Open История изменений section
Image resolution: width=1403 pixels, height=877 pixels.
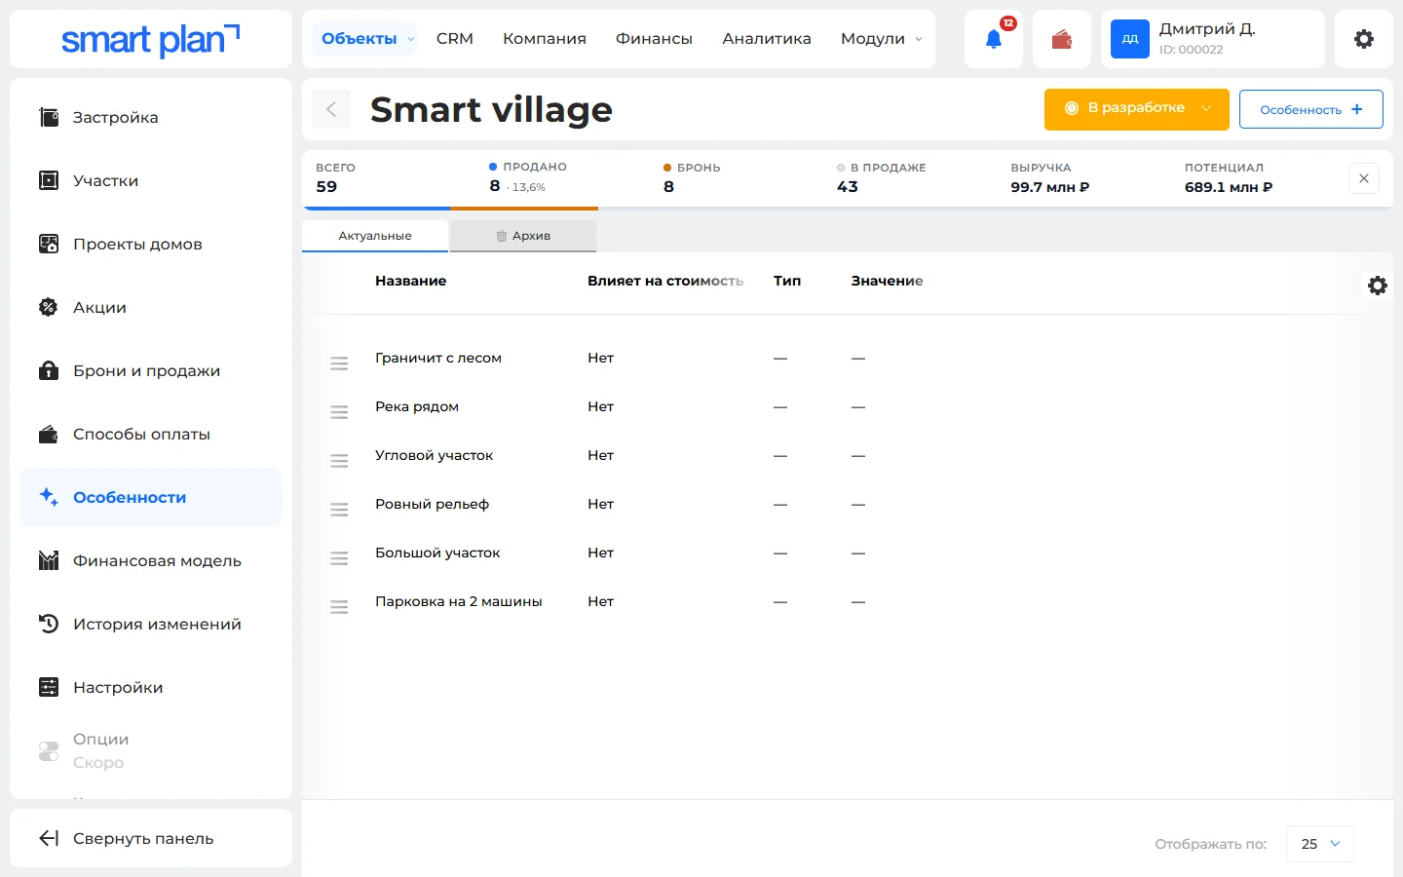tap(151, 624)
